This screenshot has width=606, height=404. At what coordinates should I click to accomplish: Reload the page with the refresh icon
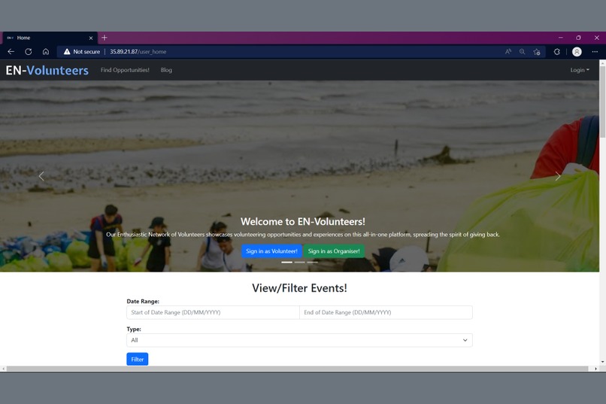(x=29, y=51)
